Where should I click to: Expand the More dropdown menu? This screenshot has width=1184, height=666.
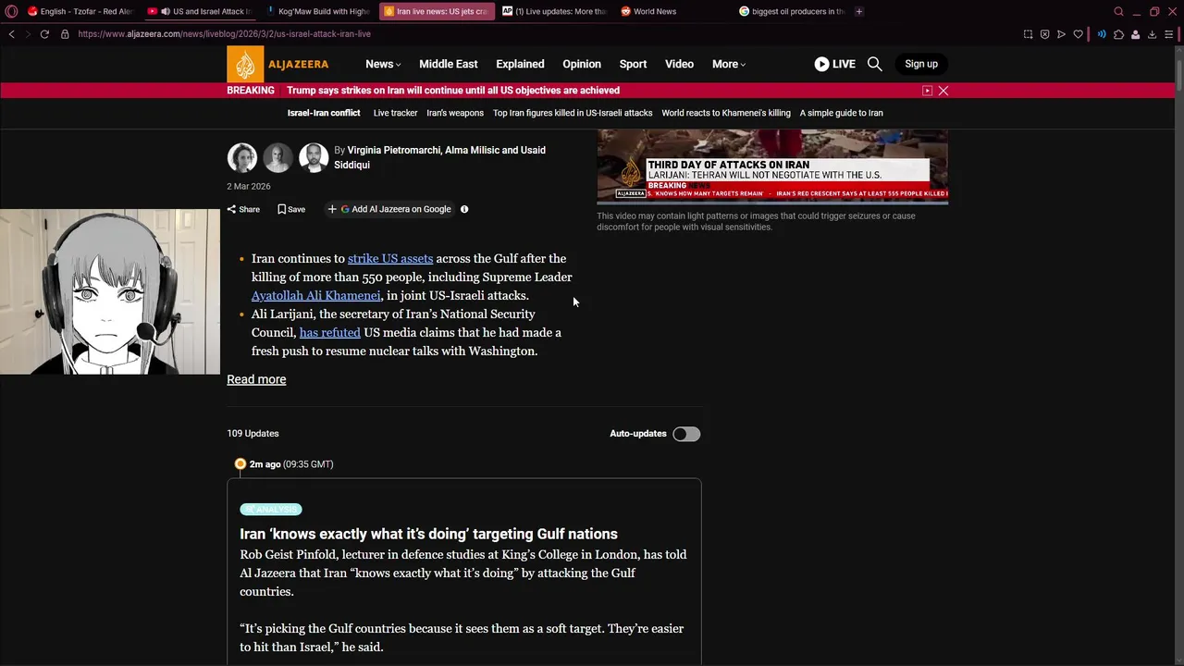pos(729,64)
